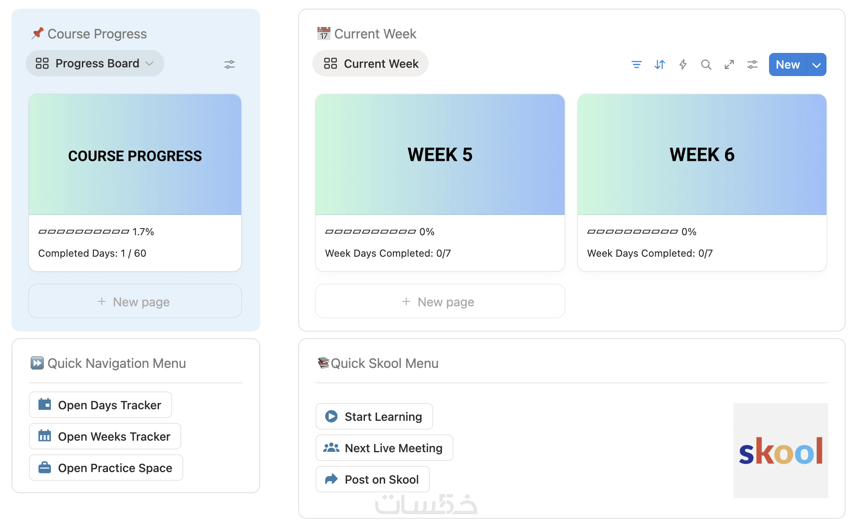
Task: Click the filter icon in Current Week toolbar
Action: tap(636, 64)
